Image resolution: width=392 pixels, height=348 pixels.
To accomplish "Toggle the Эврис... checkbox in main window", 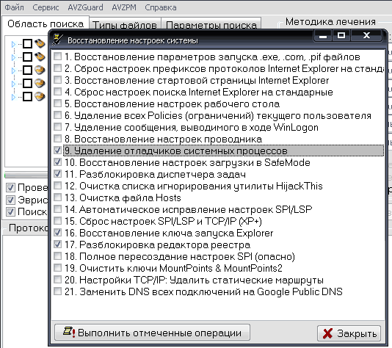I will [10, 200].
